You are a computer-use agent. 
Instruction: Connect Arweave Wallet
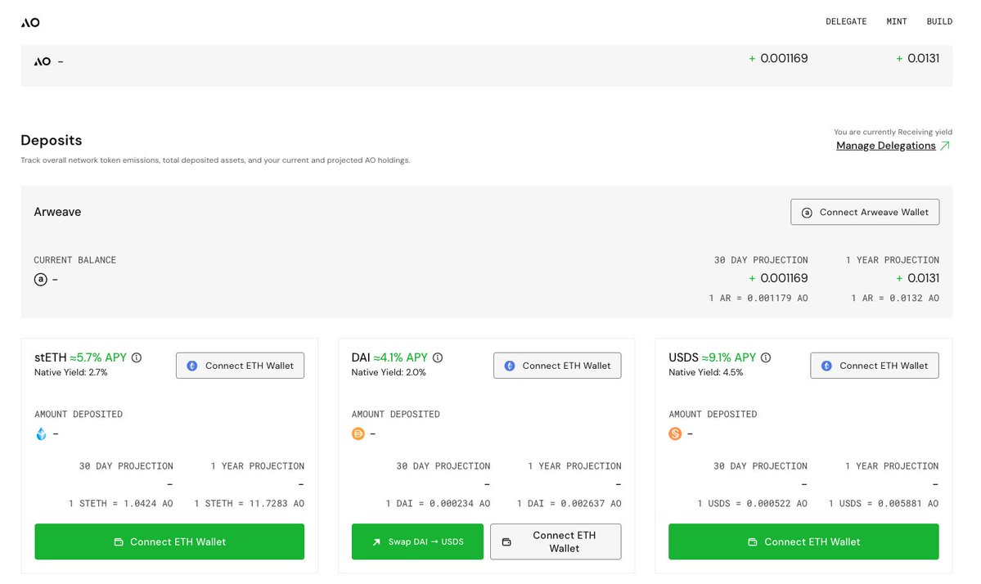865,212
